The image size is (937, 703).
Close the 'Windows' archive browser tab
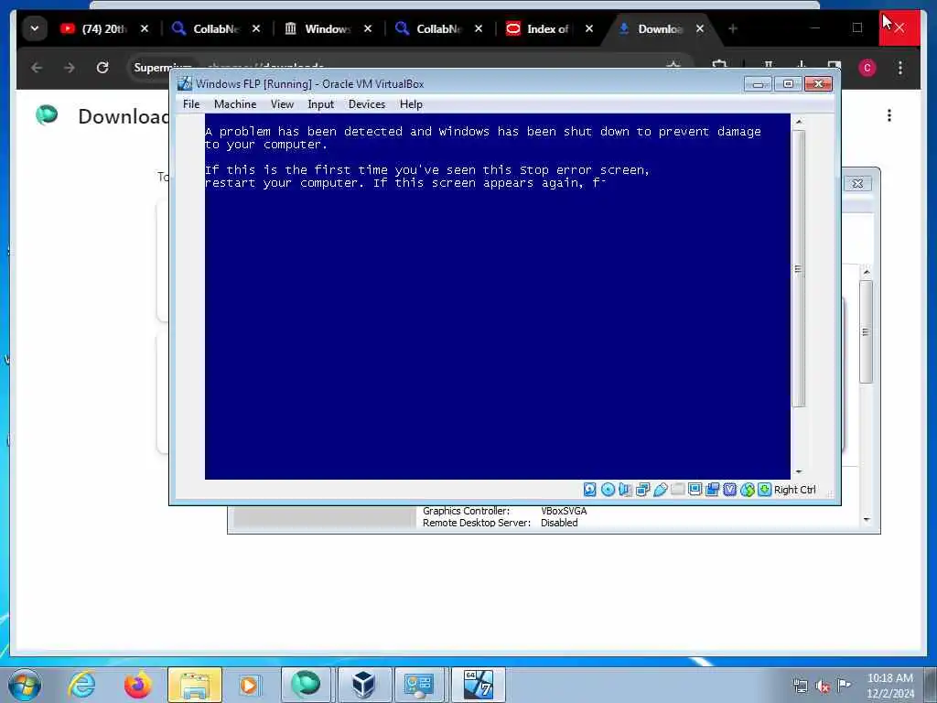tap(368, 28)
